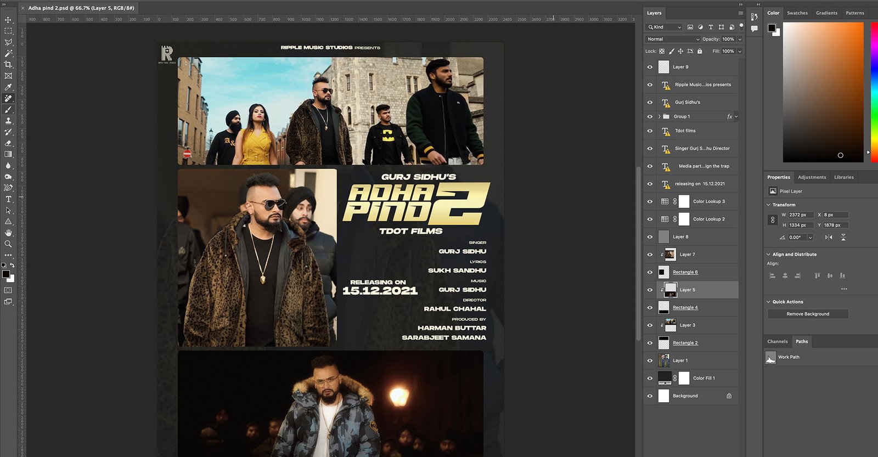Select the Gradient tool
The height and width of the screenshot is (457, 878).
point(8,154)
